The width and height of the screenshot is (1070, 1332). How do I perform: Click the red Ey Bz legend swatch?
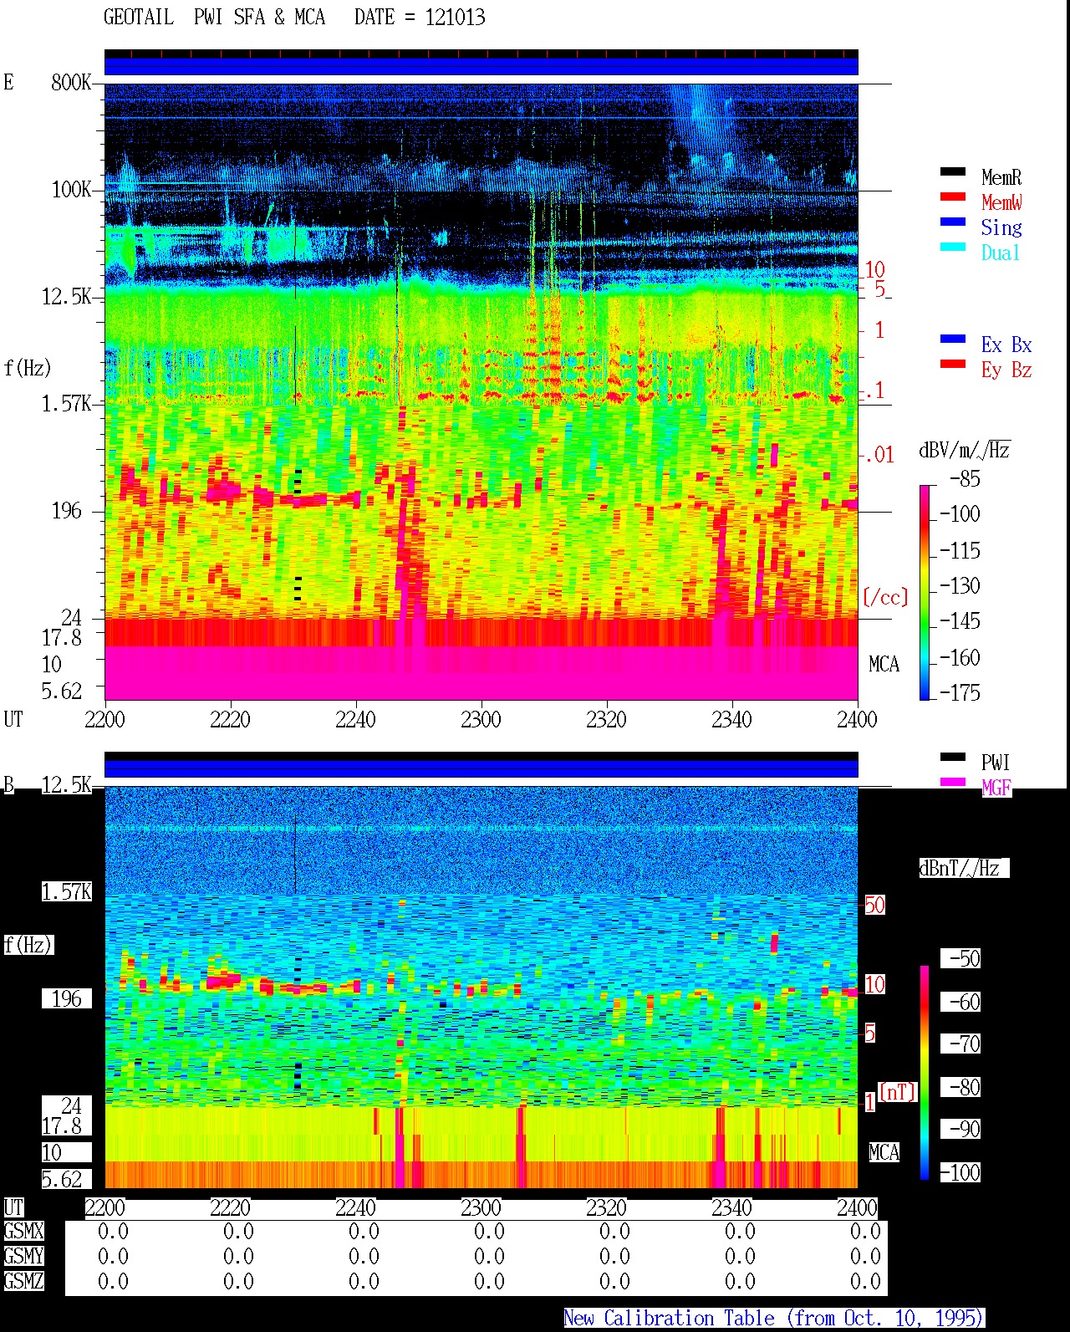tap(952, 365)
